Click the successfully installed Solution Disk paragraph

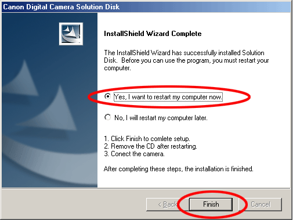186,60
